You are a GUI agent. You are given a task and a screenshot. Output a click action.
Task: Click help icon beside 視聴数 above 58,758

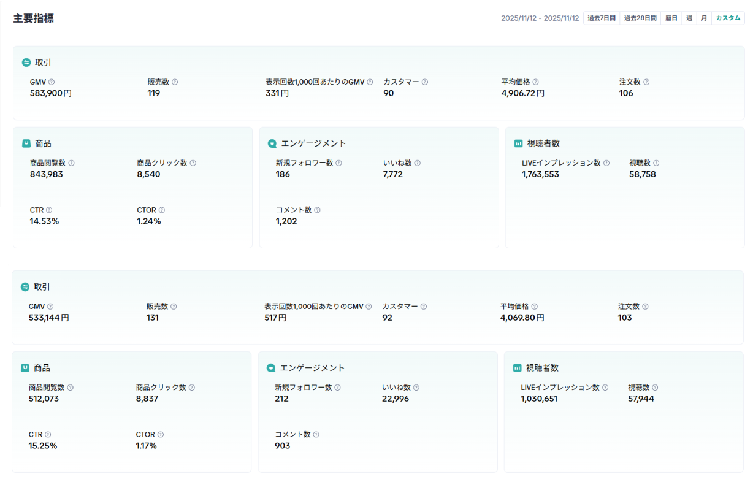(656, 163)
